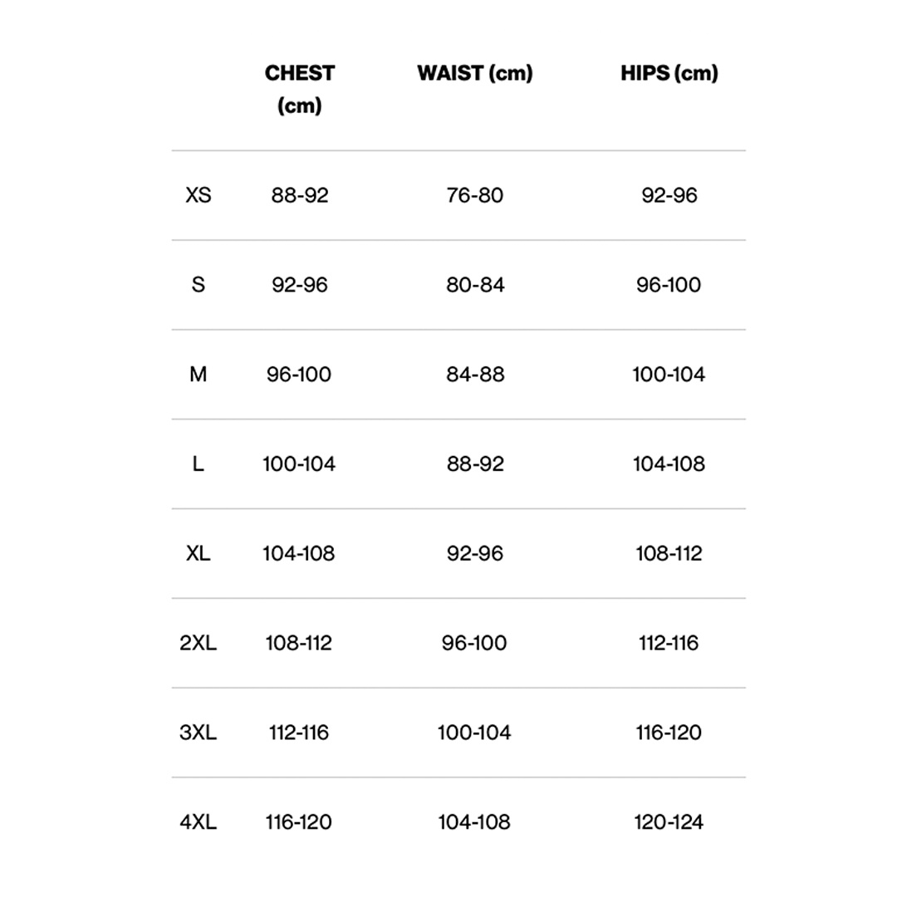Image resolution: width=897 pixels, height=897 pixels.
Task: Select the 3XL size row label
Action: 198,733
